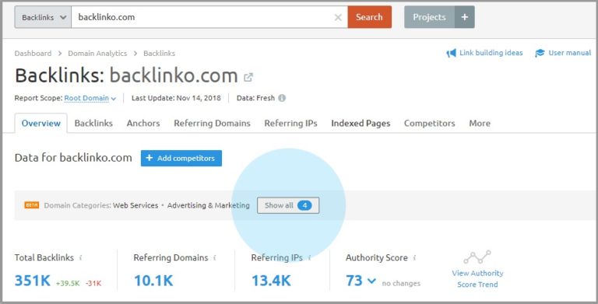Image resolution: width=598 pixels, height=304 pixels.
Task: Click the Authority Score info icon
Action: pos(414,258)
